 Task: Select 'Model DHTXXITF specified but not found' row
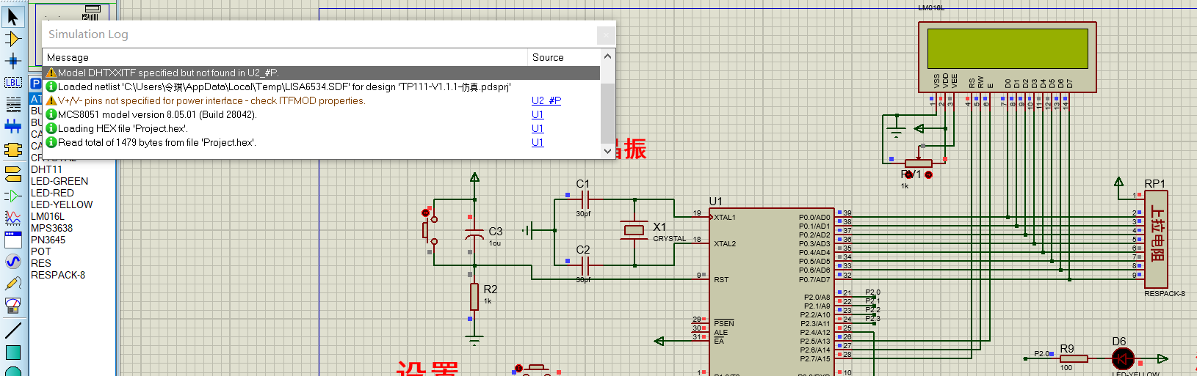322,73
